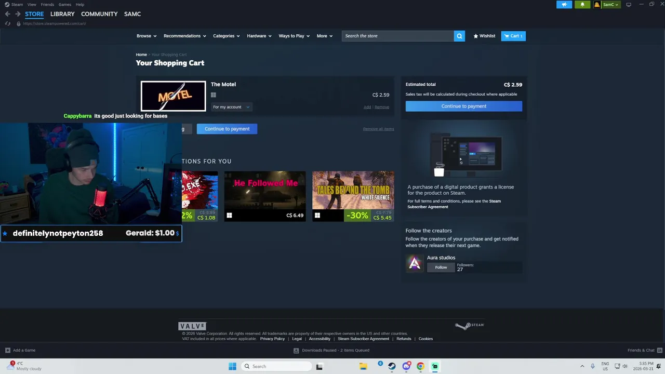Click the Home breadcrumb link
The width and height of the screenshot is (665, 374).
click(141, 55)
